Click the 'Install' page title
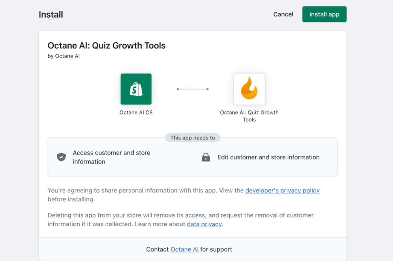 click(51, 14)
